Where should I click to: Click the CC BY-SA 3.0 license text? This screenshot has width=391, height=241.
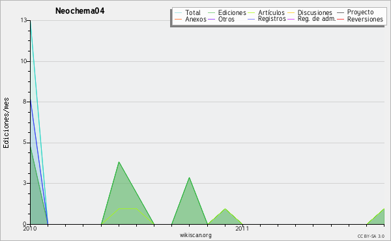click(371, 236)
